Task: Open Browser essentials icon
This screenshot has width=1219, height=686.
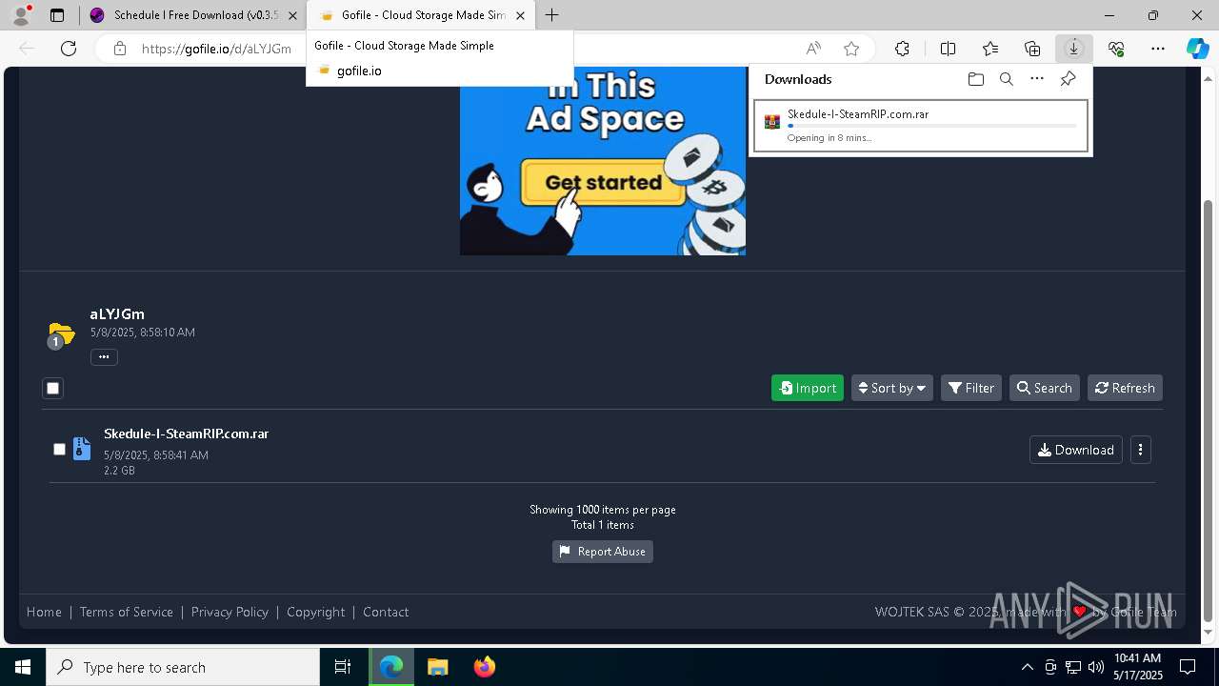Action: pyautogui.click(x=1116, y=49)
